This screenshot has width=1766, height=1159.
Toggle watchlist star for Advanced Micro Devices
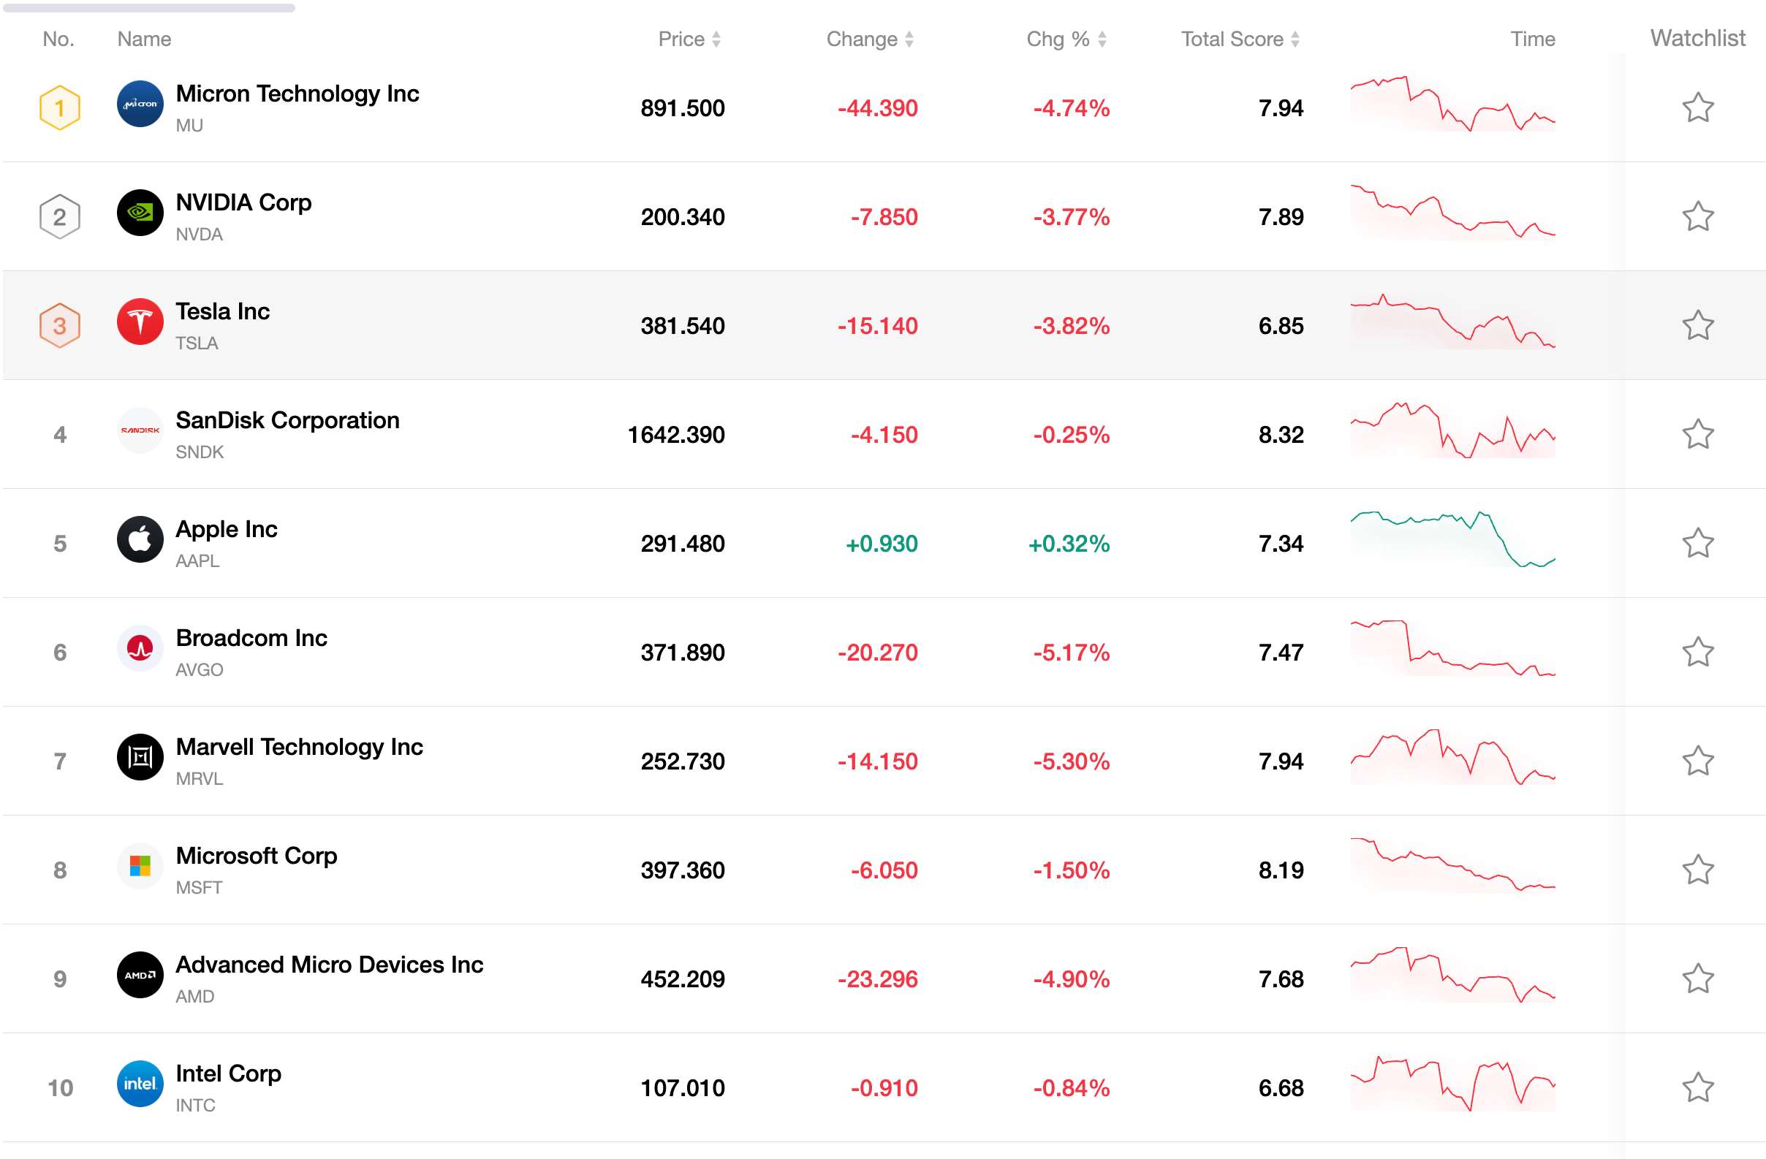click(1698, 978)
